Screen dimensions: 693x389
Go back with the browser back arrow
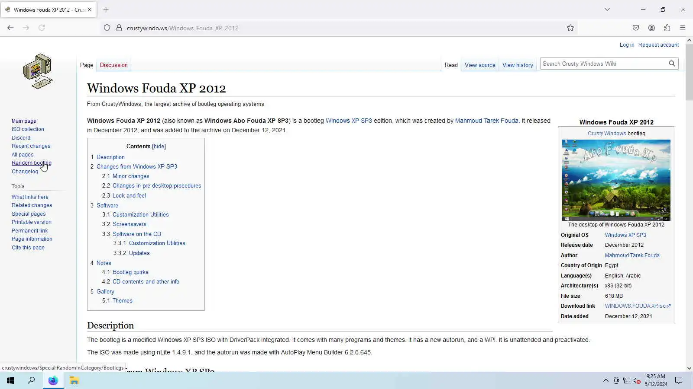pos(10,28)
